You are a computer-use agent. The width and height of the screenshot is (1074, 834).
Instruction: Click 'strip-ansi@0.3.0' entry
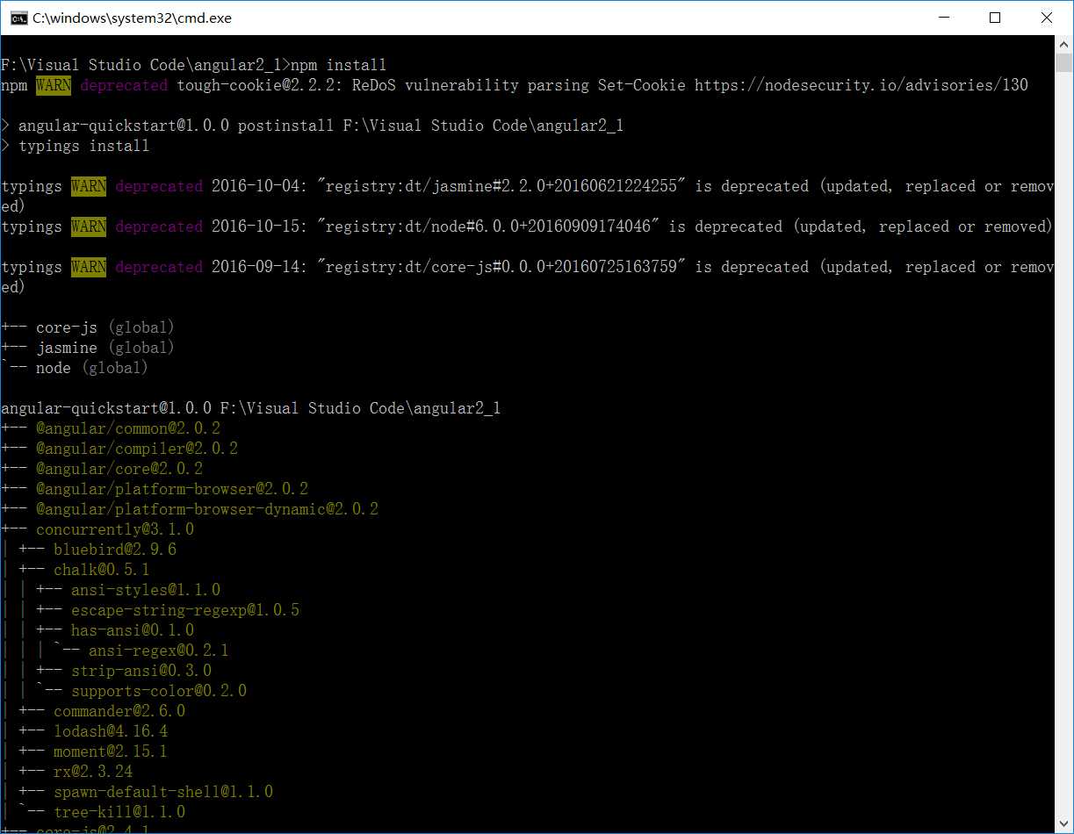coord(141,671)
